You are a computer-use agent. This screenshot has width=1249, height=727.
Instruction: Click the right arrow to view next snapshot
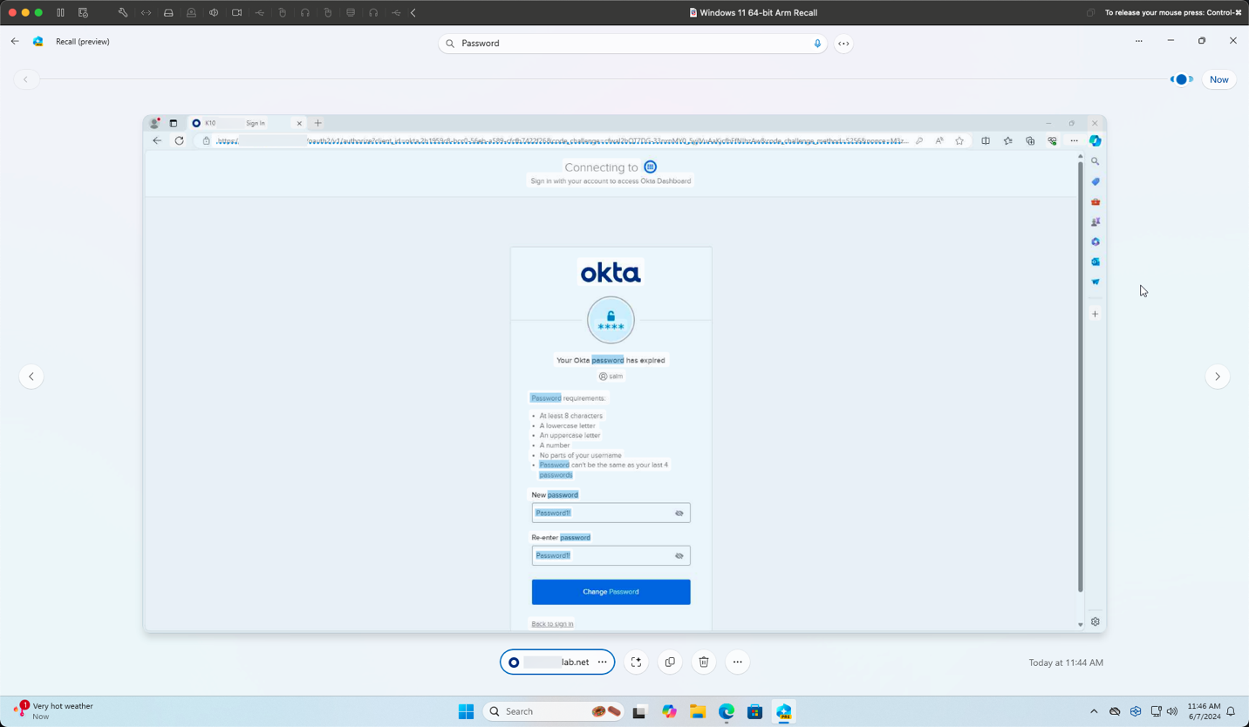click(1217, 376)
